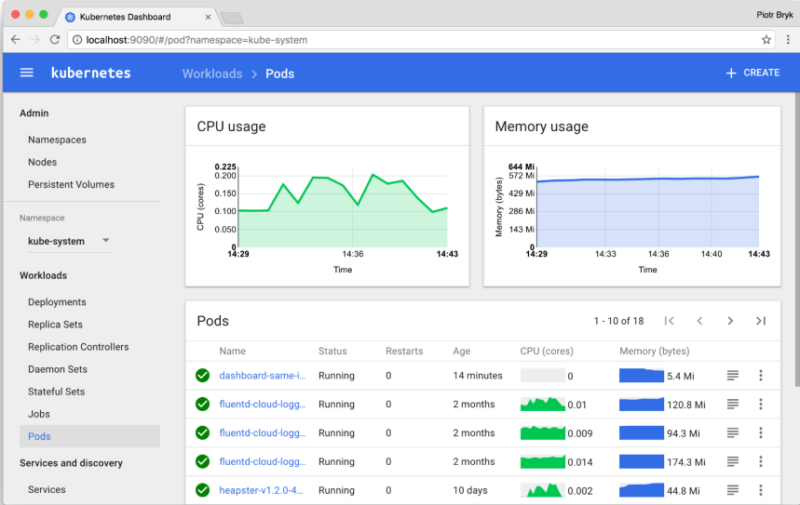
Task: Select Services in the sidebar
Action: point(47,490)
